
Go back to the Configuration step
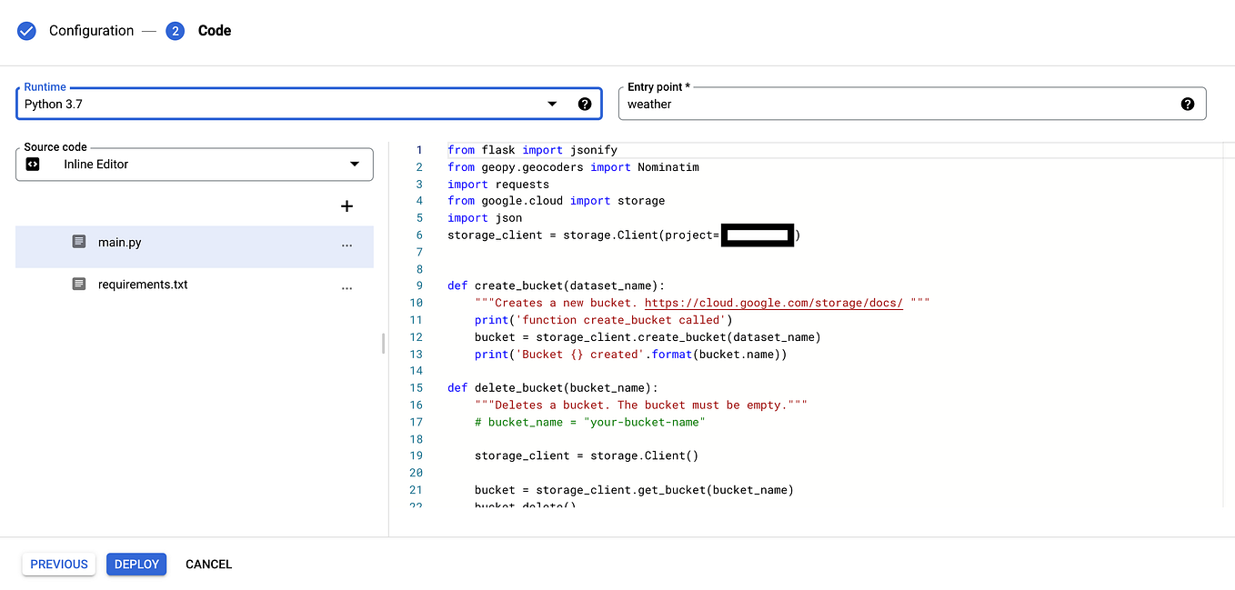pos(92,30)
